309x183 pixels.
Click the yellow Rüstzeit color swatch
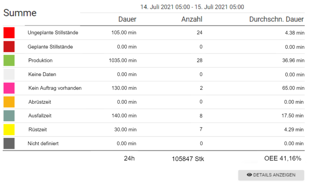(9, 130)
